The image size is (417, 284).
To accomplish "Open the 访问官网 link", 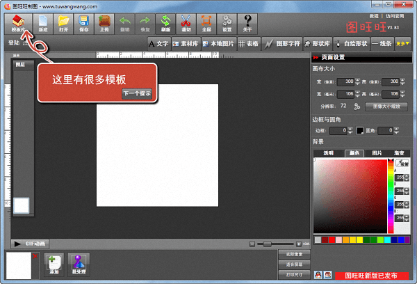I will click(x=395, y=15).
